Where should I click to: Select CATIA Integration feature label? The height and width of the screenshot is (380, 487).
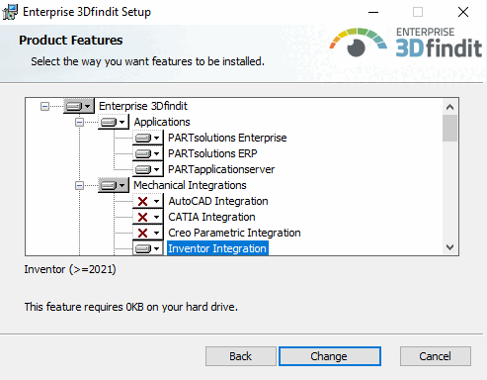211,217
